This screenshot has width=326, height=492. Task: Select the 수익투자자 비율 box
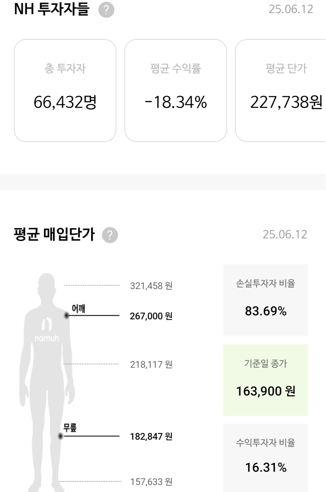[x=266, y=458]
